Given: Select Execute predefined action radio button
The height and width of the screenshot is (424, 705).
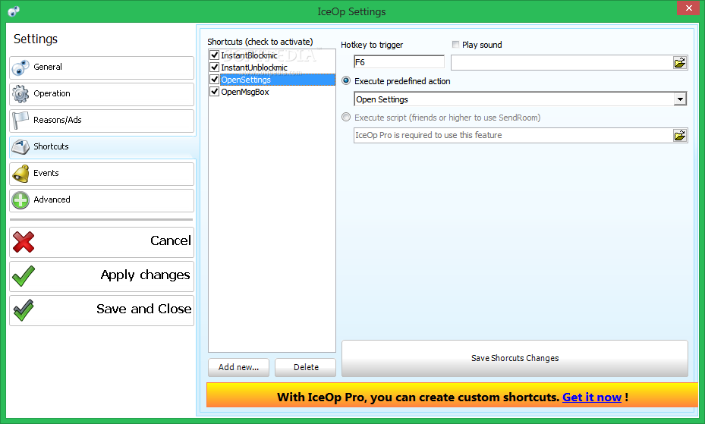Looking at the screenshot, I should (x=346, y=81).
